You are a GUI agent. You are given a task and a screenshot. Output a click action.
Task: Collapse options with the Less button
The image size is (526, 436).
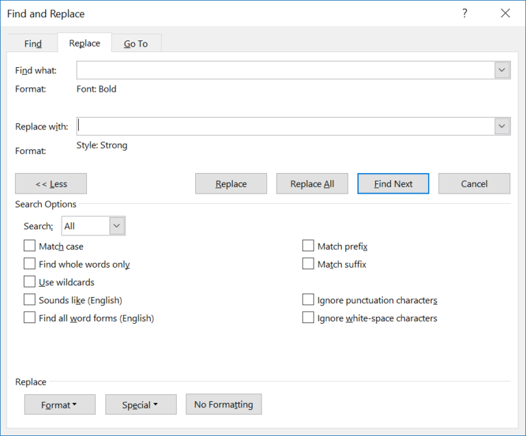click(51, 183)
